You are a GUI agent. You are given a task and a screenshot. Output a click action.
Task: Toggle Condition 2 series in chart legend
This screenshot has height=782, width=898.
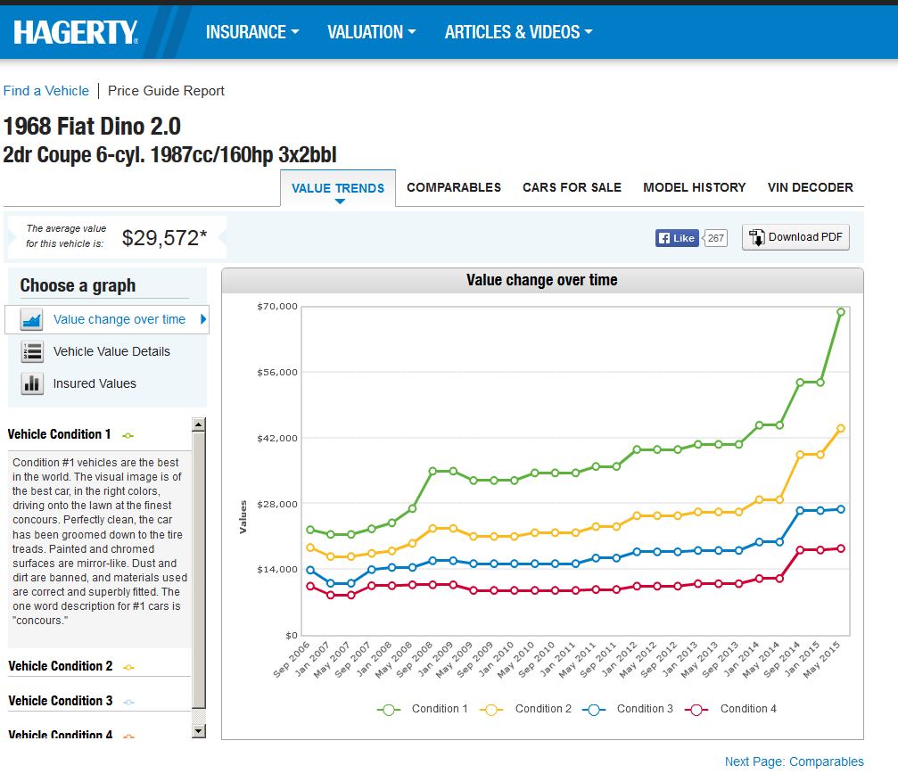(x=526, y=709)
